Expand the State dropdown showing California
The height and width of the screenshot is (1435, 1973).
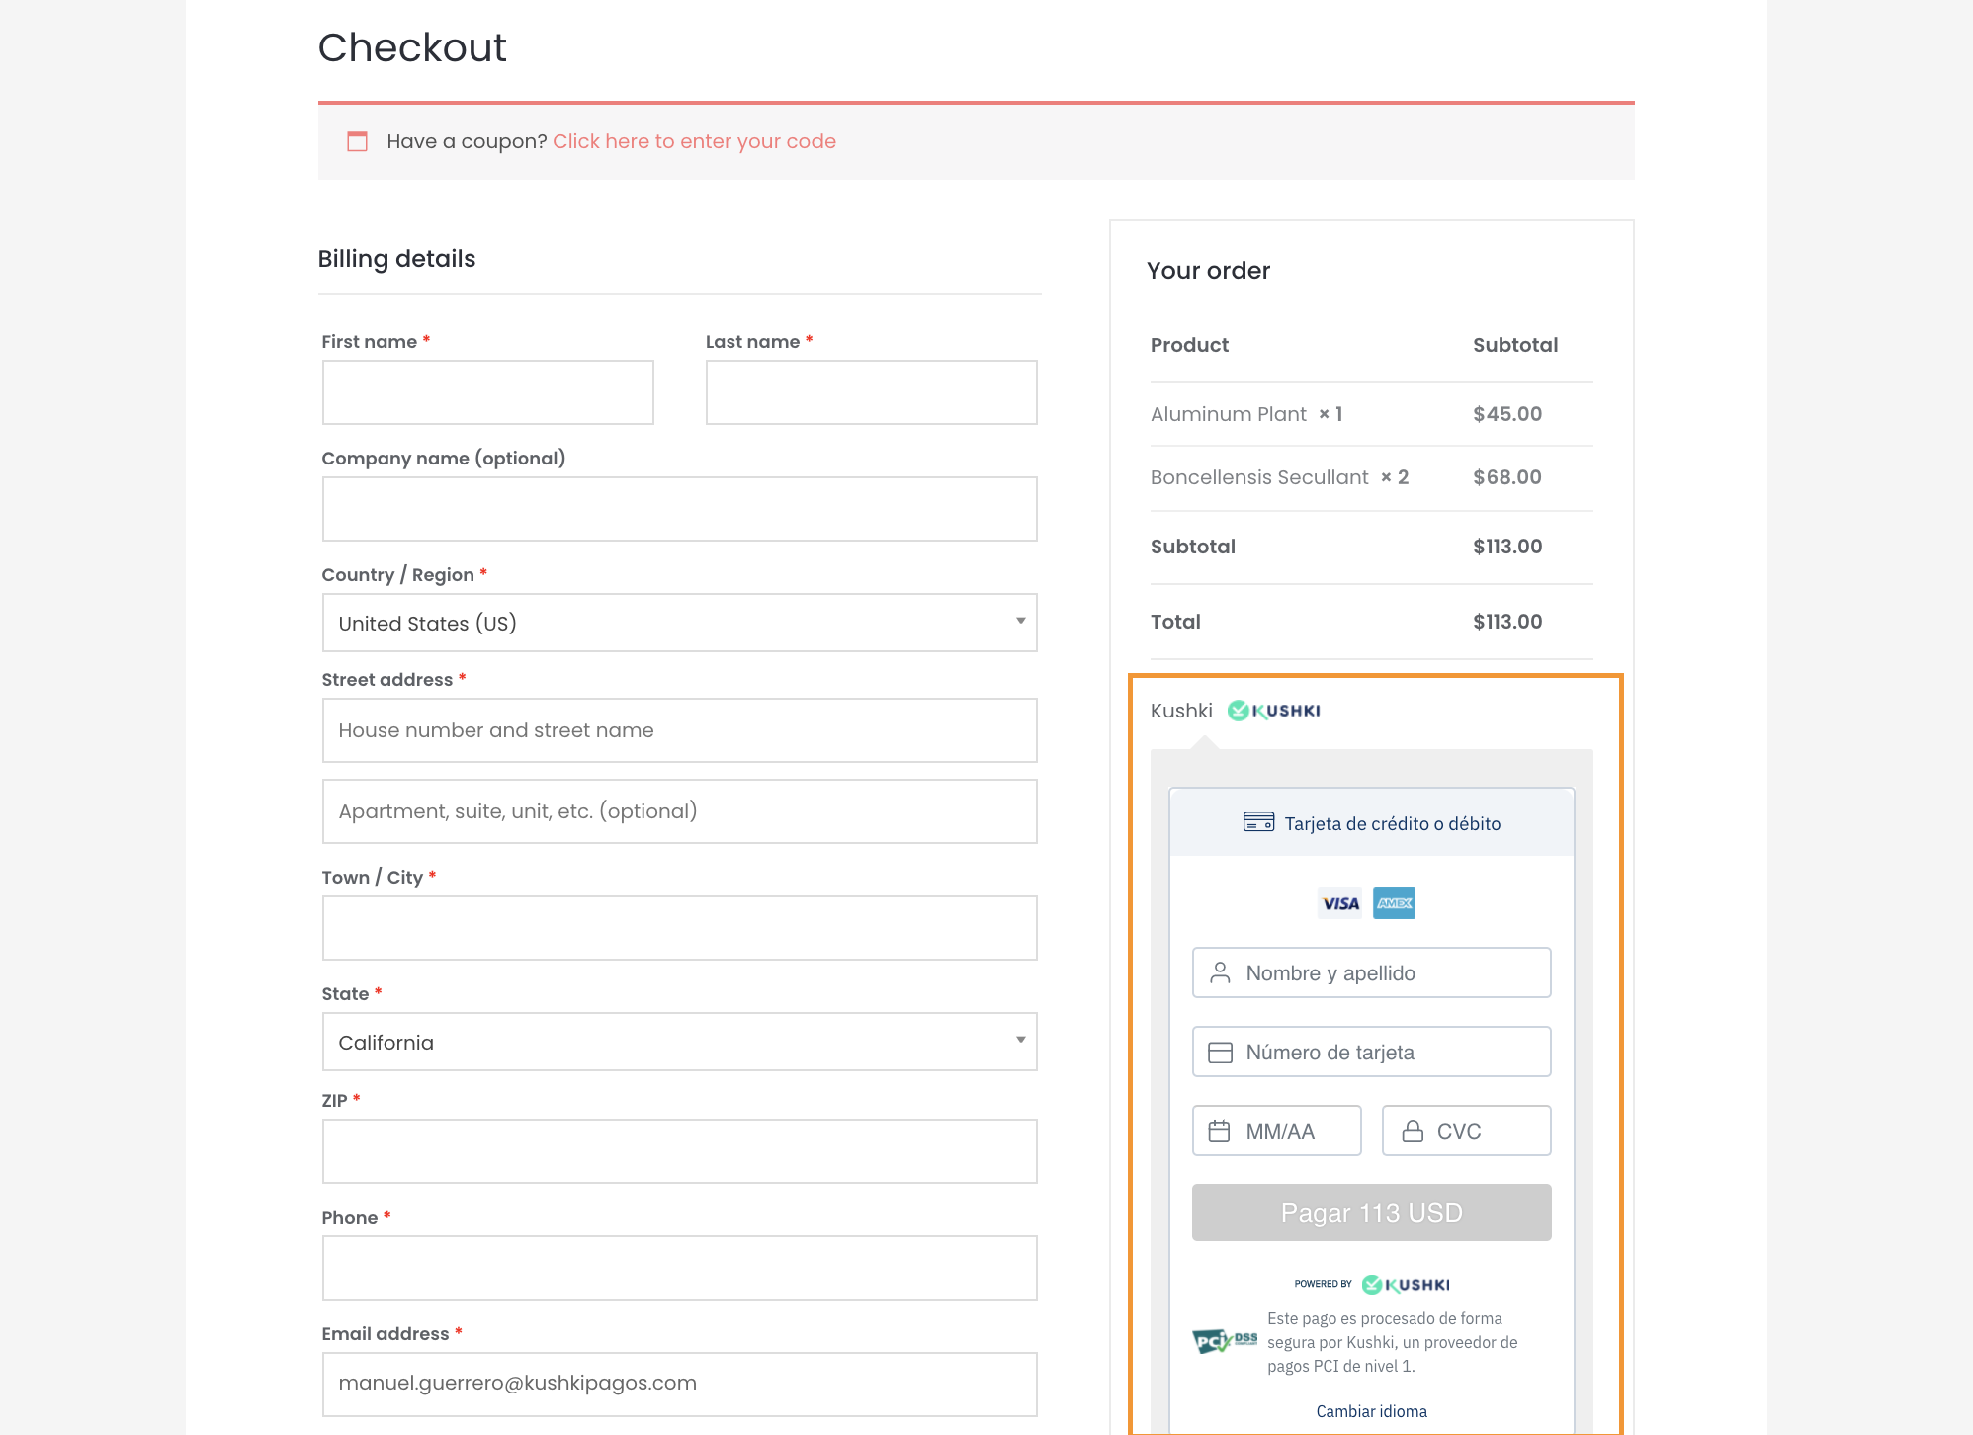[x=679, y=1042]
